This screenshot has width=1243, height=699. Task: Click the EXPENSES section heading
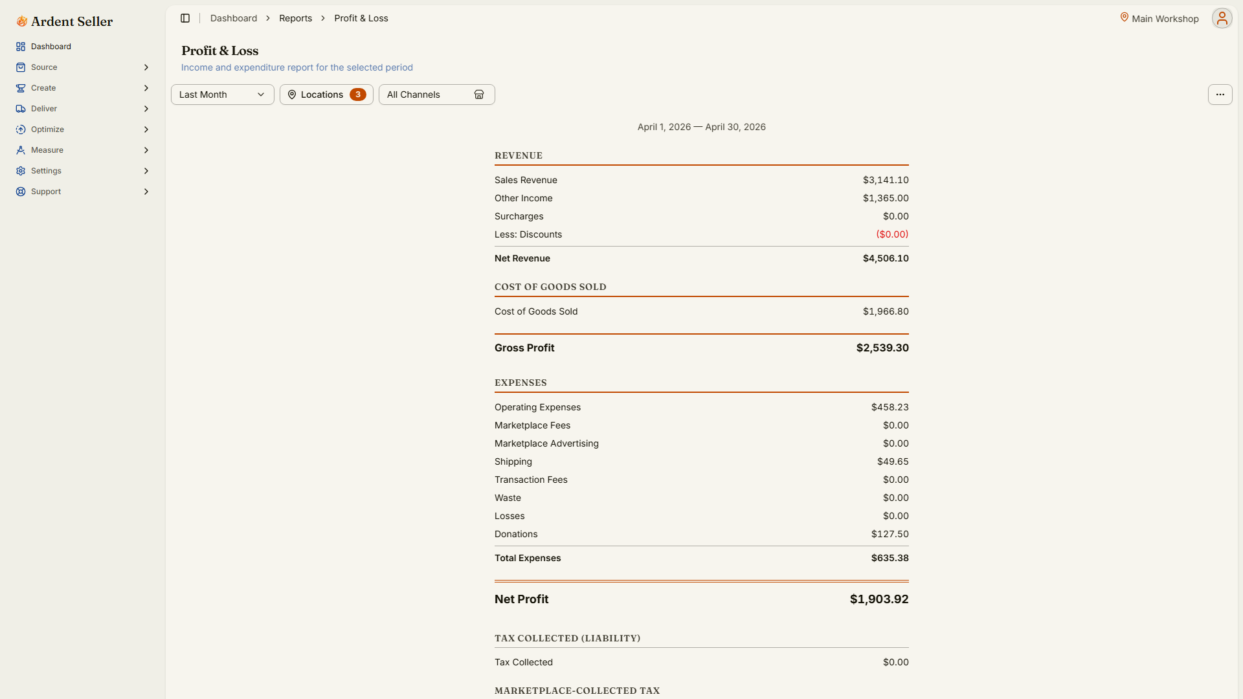tap(521, 383)
